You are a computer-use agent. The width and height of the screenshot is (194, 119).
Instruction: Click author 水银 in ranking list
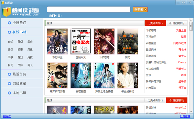(x=184, y=75)
